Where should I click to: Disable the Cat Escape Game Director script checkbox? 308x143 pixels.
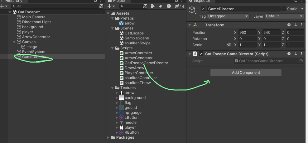[201, 54]
